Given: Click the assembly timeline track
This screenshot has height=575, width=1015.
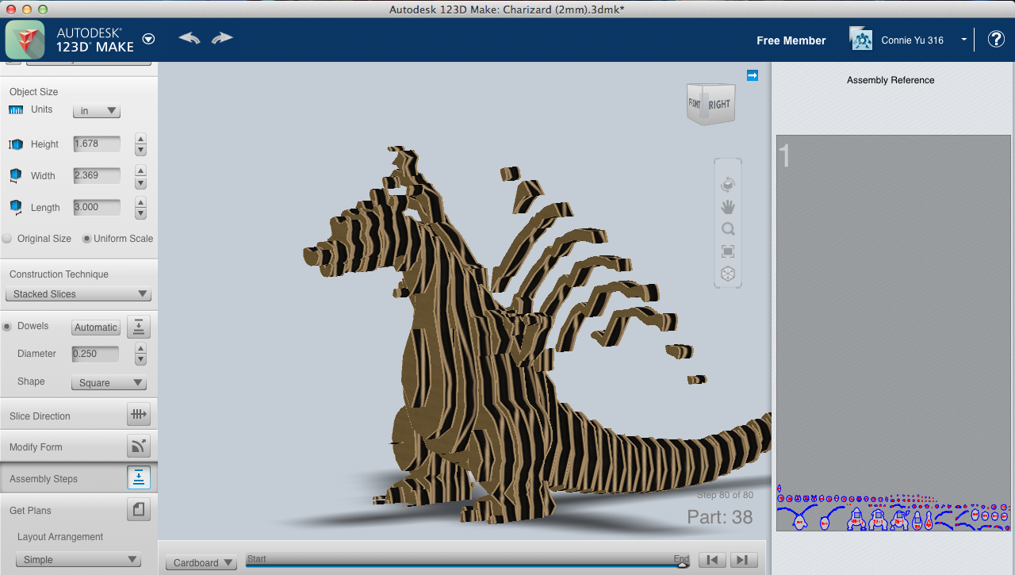Looking at the screenshot, I should (x=467, y=565).
